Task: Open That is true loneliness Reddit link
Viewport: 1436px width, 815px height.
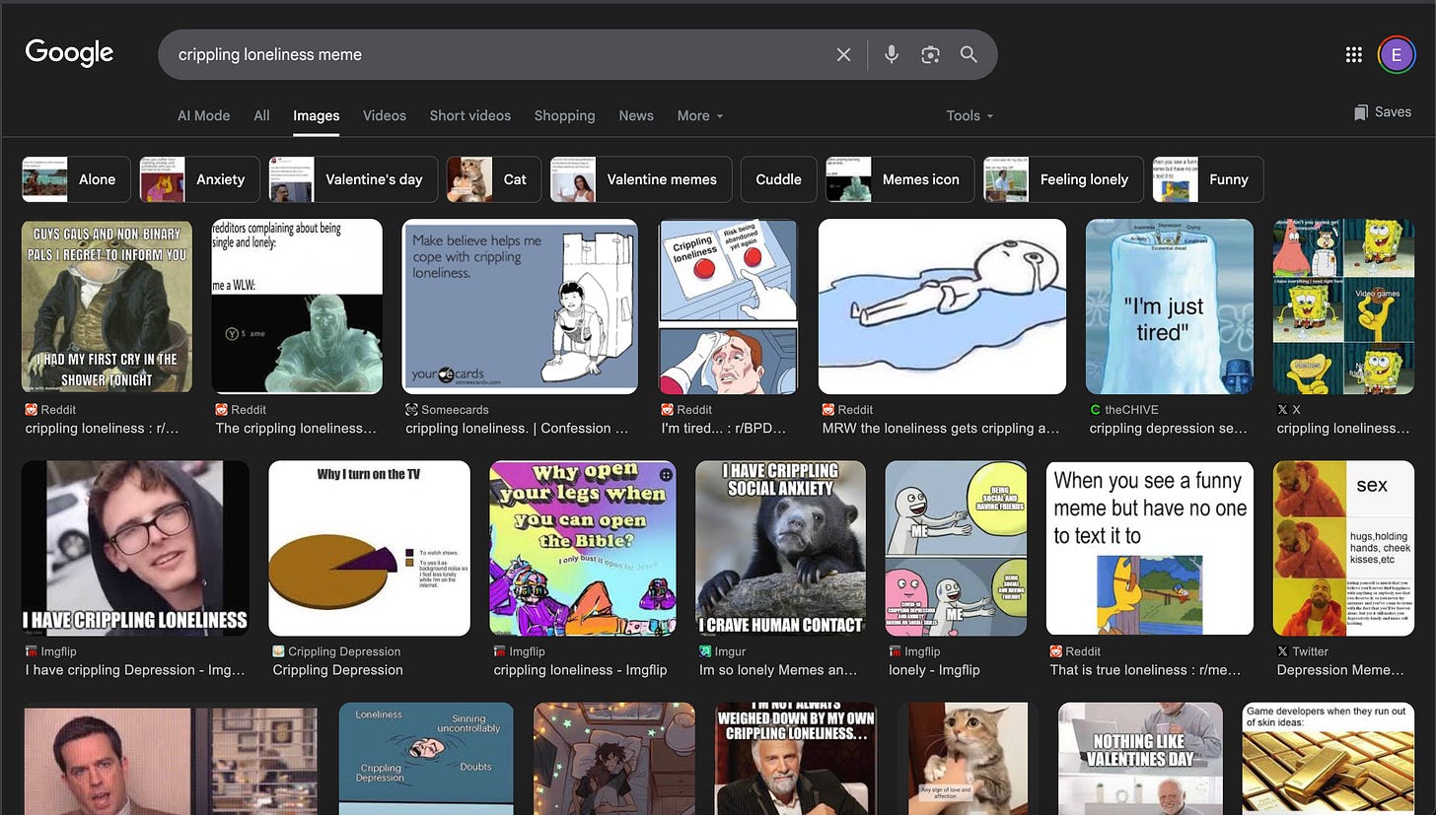Action: [x=1145, y=670]
